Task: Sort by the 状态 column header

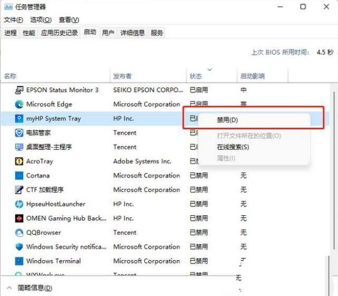Action: [196, 77]
